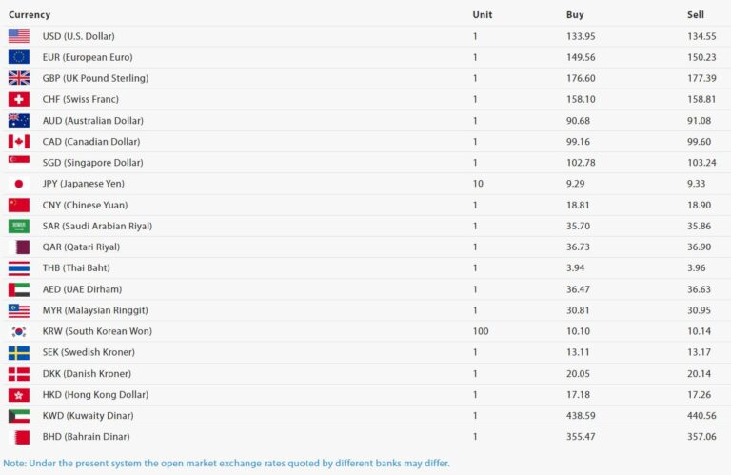Click the Qatari Riyal flag icon
This screenshot has width=731, height=475.
(19, 247)
